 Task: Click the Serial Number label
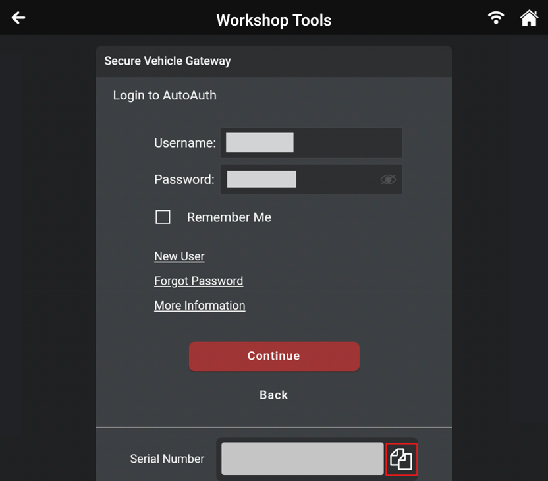coord(167,459)
